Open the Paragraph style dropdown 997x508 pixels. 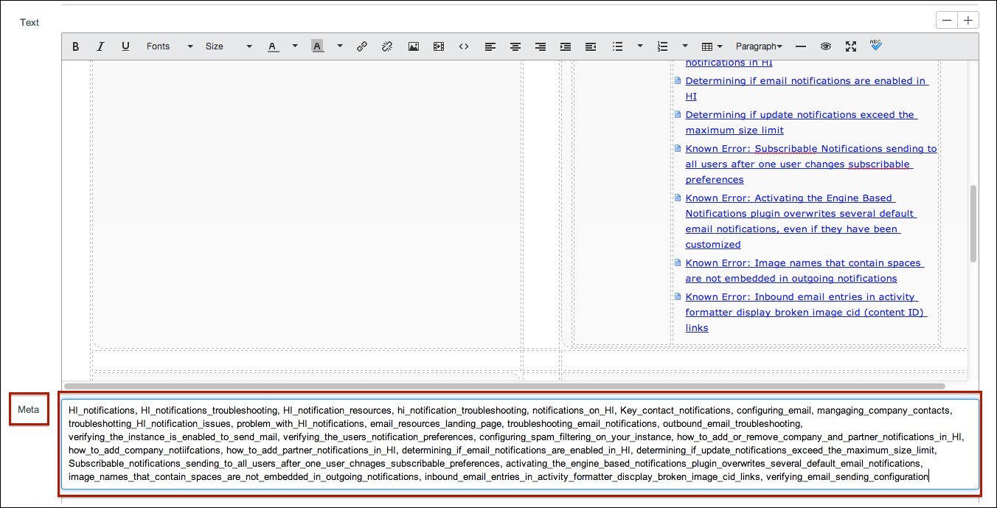(x=758, y=46)
